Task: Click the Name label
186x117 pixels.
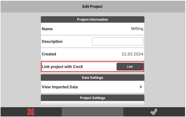Action: coord(47,29)
